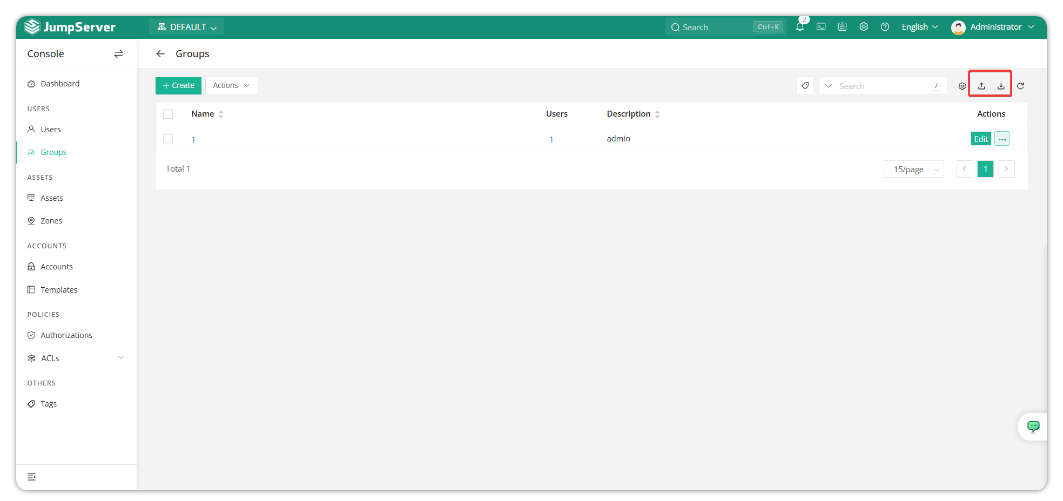This screenshot has width=1063, height=501.
Task: Open more actions for group 1
Action: 1002,139
